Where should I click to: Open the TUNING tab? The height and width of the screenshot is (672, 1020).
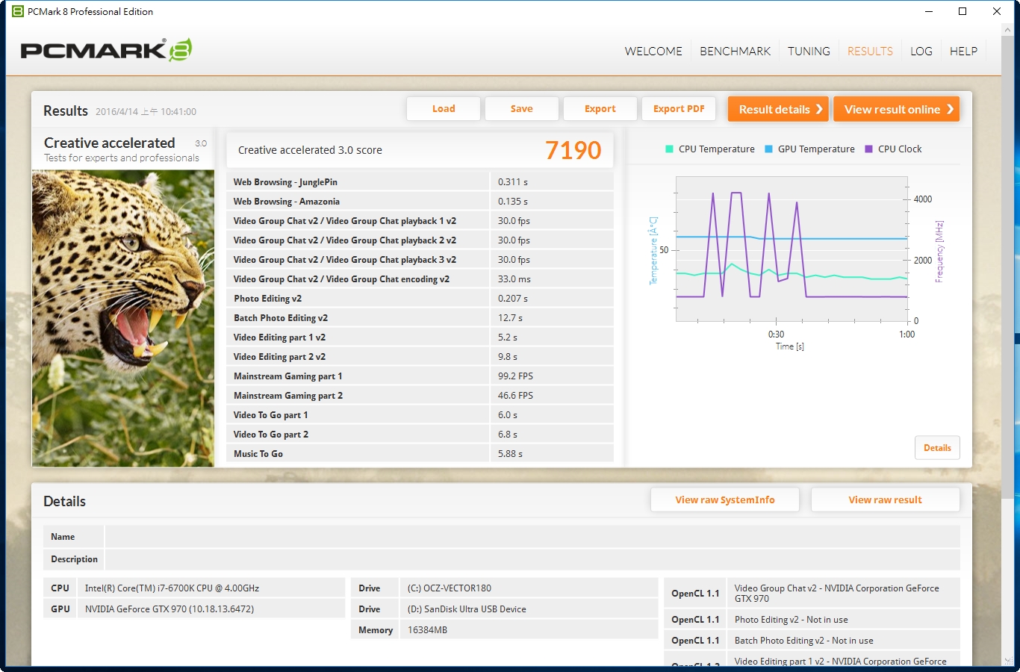click(809, 52)
